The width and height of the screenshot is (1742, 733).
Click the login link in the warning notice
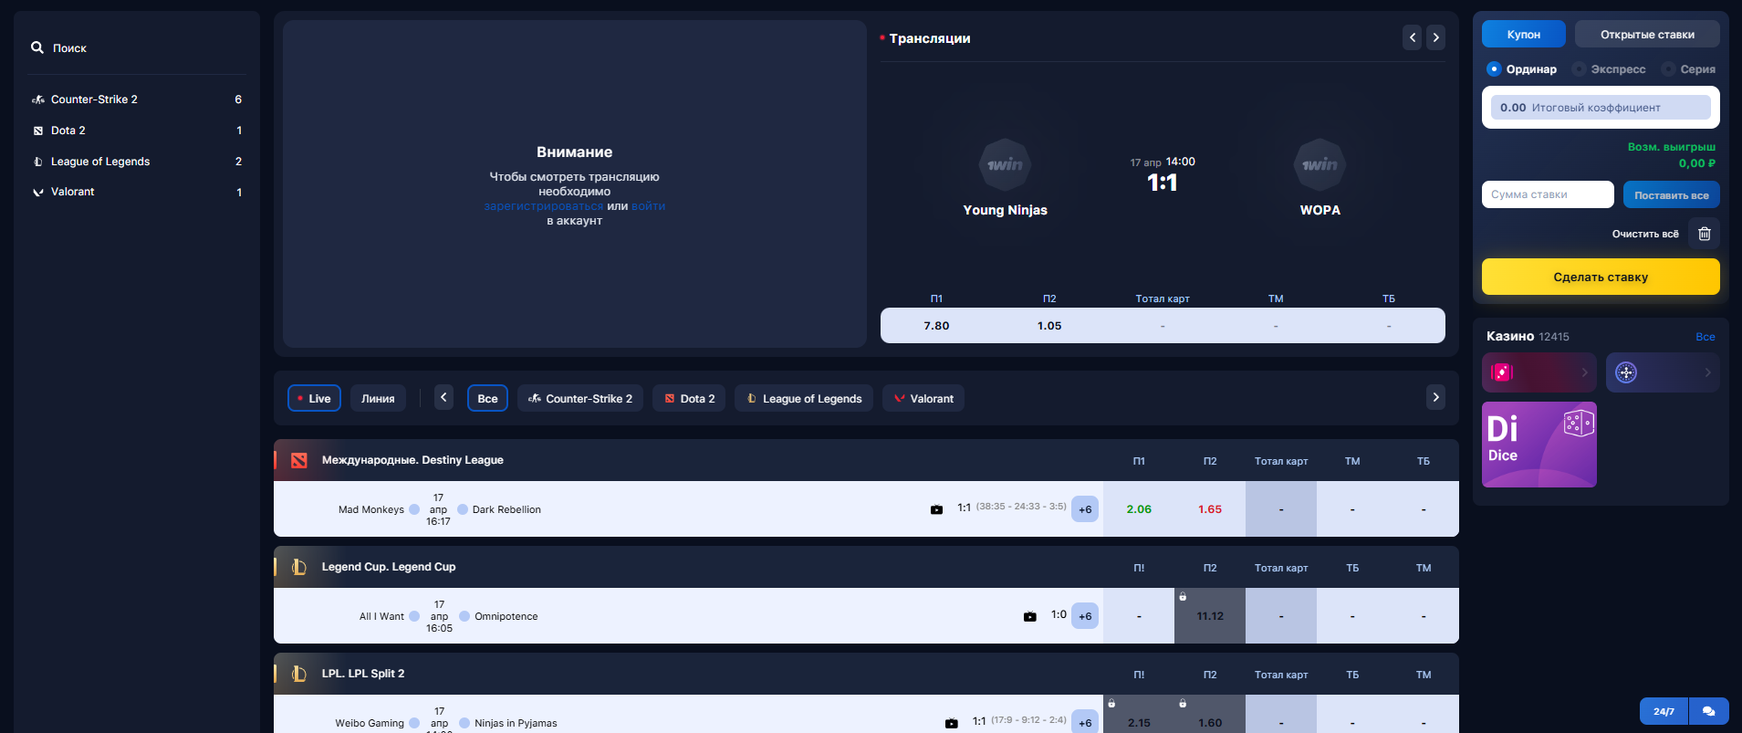click(648, 206)
